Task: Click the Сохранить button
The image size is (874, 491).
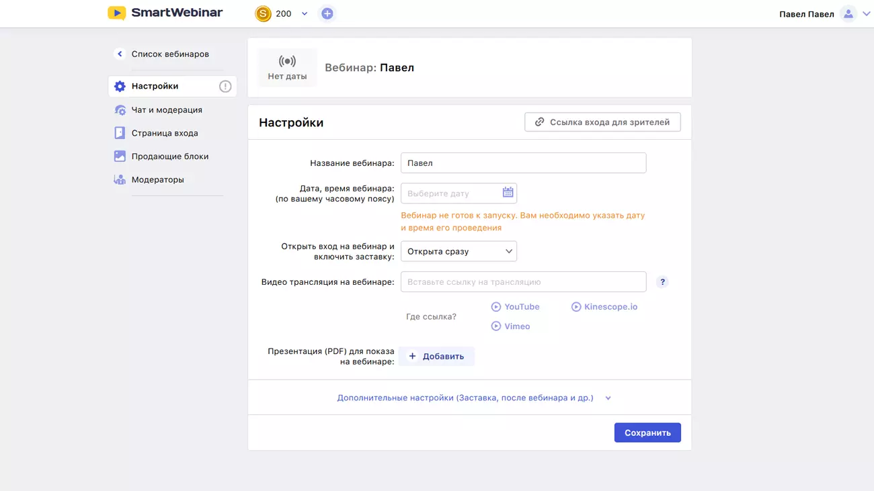Action: tap(647, 433)
